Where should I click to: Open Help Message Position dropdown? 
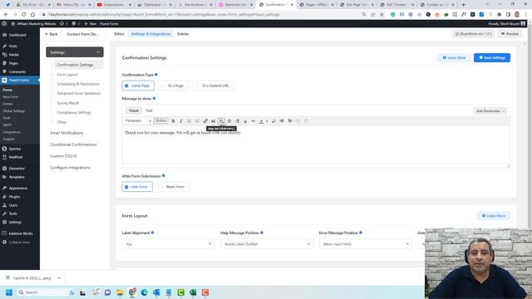[x=267, y=243]
